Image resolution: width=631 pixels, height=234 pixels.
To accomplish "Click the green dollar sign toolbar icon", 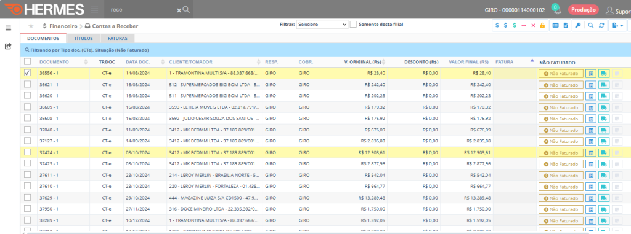I will [x=515, y=25].
